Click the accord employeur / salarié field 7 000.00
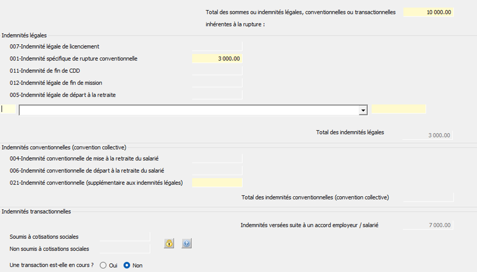The height and width of the screenshot is (272, 477). pos(428,225)
